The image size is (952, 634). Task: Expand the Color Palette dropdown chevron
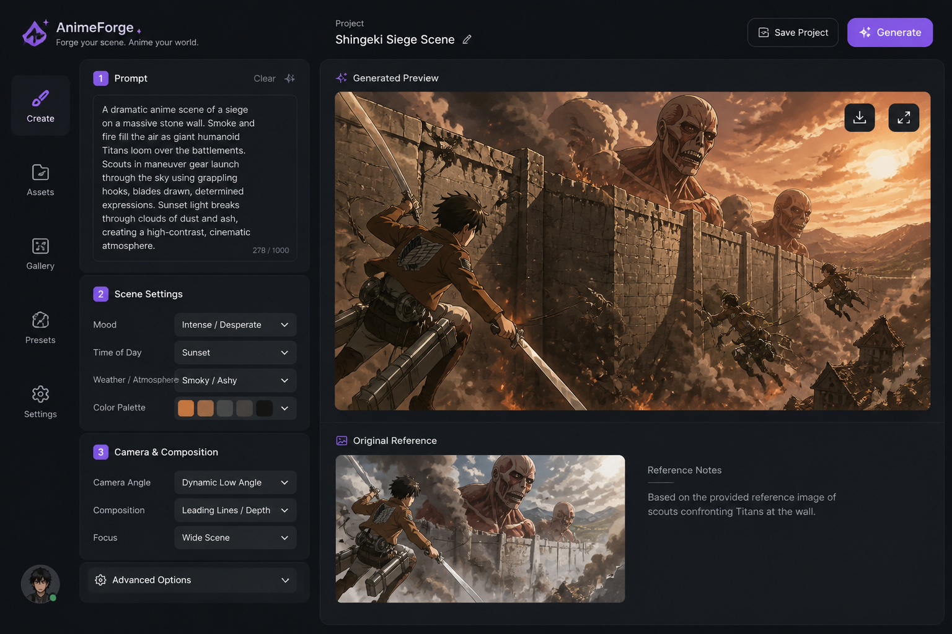click(284, 408)
